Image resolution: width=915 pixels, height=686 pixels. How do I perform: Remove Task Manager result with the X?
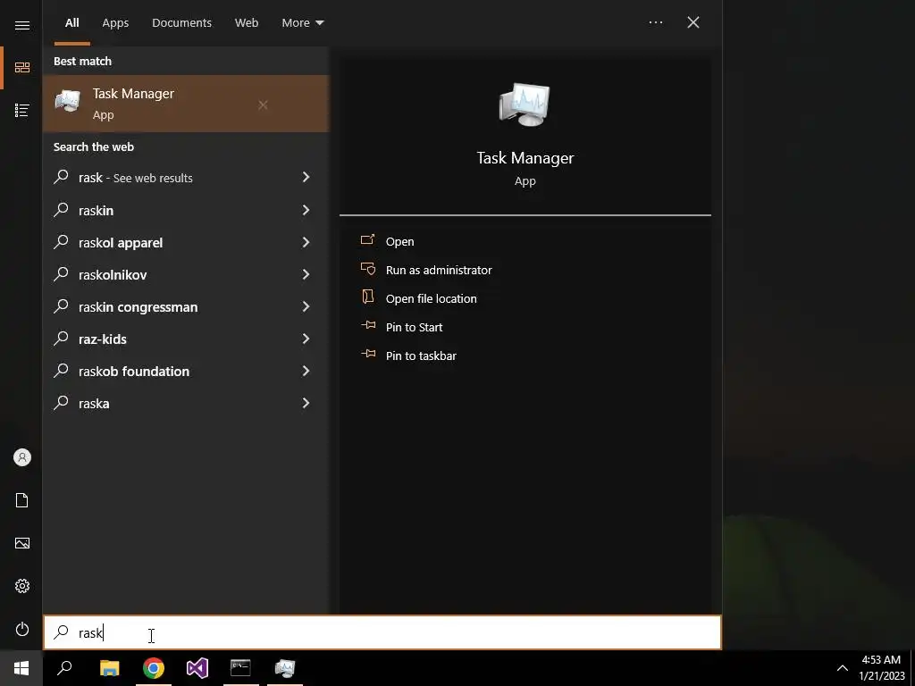tap(264, 105)
